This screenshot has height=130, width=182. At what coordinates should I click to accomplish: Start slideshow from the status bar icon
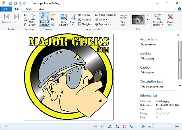[132, 126]
